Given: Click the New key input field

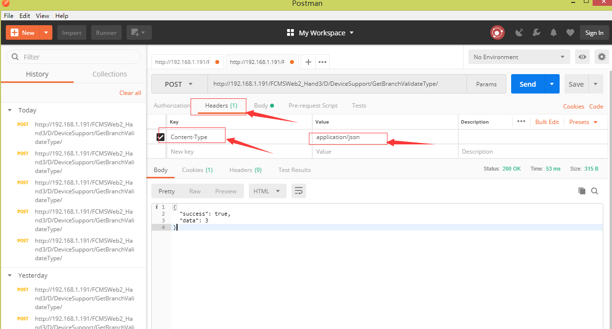Looking at the screenshot, I should click(x=240, y=151).
